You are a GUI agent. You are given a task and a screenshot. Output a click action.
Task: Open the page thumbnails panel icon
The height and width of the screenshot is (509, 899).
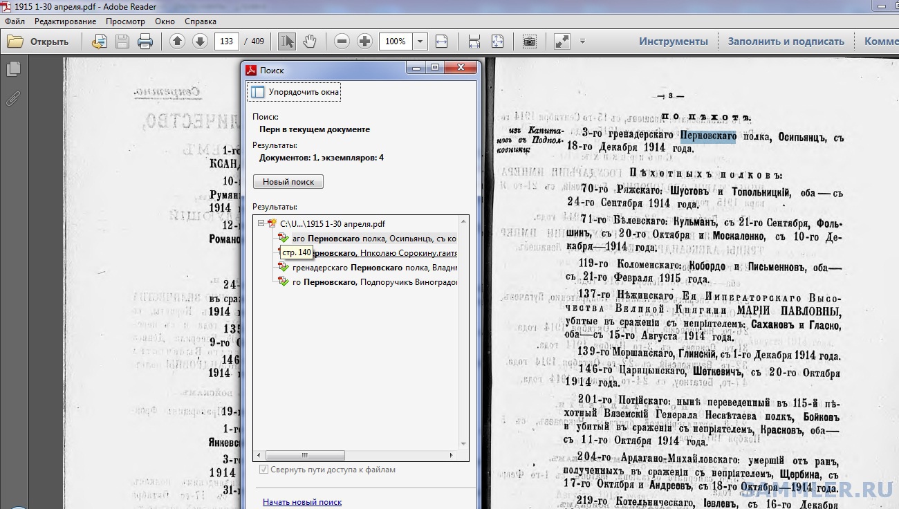pos(13,69)
